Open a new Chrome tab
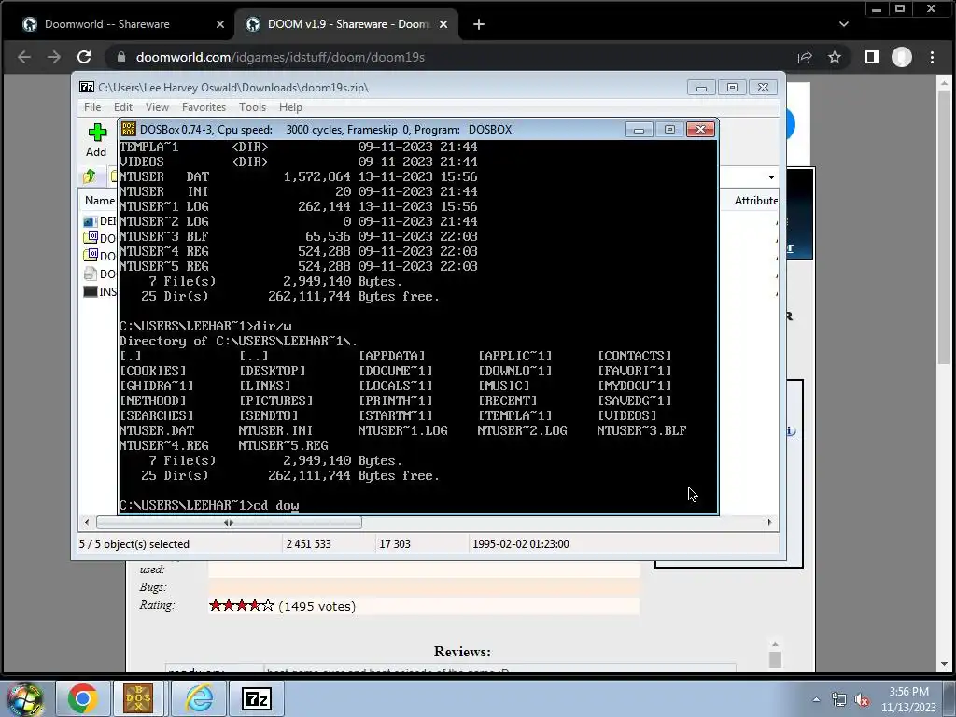The width and height of the screenshot is (956, 717). coord(479,24)
